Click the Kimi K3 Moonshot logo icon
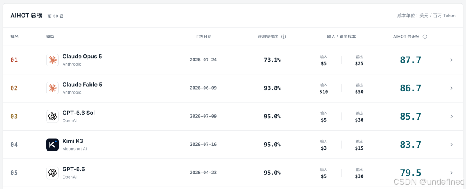 52,145
